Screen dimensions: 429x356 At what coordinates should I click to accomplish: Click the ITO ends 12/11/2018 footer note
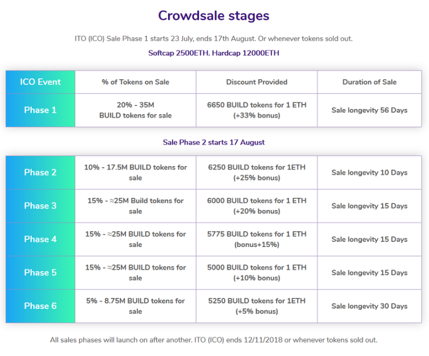214,340
